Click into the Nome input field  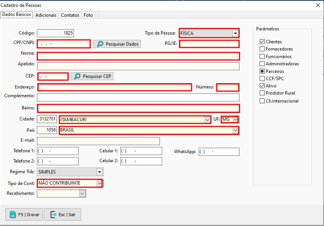138,56
